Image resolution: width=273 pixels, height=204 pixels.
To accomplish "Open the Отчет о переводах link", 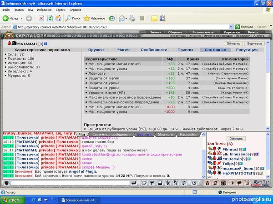I will (218, 36).
